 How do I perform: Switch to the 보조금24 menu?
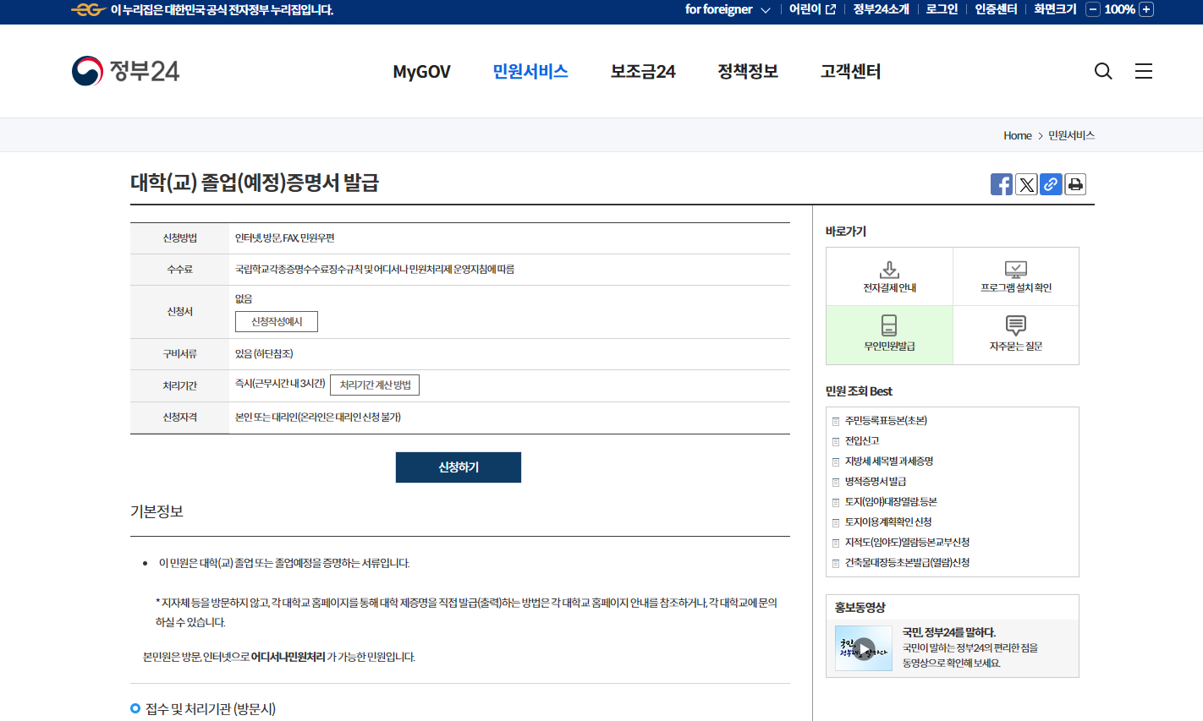642,72
